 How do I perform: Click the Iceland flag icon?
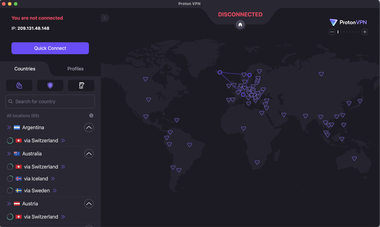pos(19,179)
